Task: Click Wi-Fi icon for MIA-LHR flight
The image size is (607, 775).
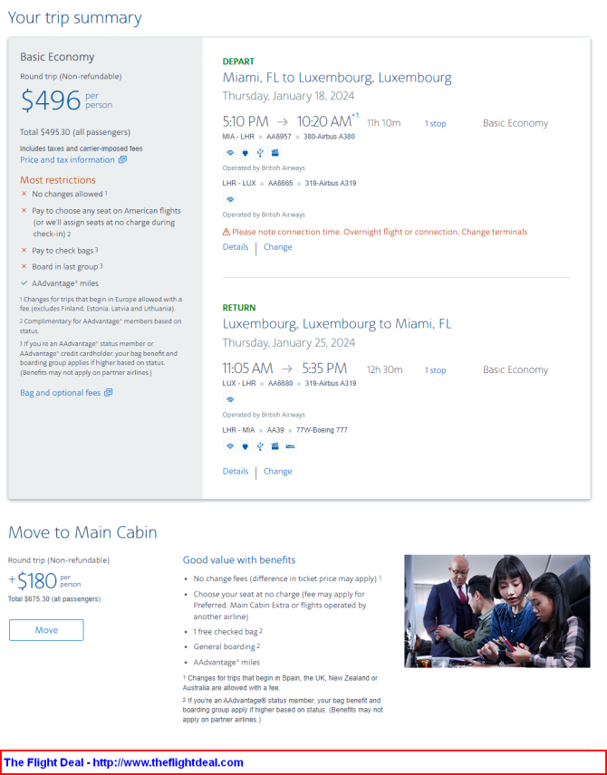Action: [x=230, y=153]
